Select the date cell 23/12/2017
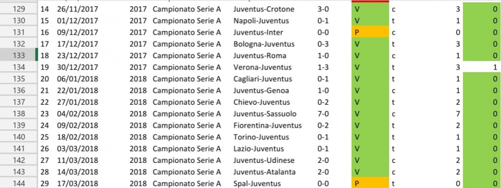The width and height of the screenshot is (501, 188). pos(78,56)
